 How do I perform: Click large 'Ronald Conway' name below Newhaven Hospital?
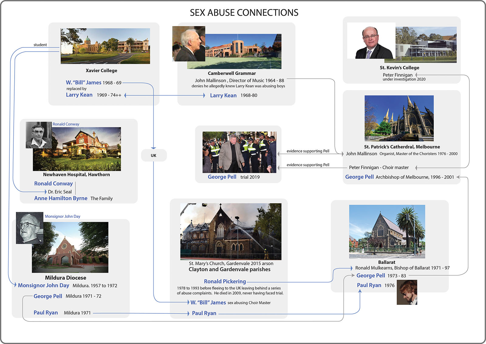[53, 184]
